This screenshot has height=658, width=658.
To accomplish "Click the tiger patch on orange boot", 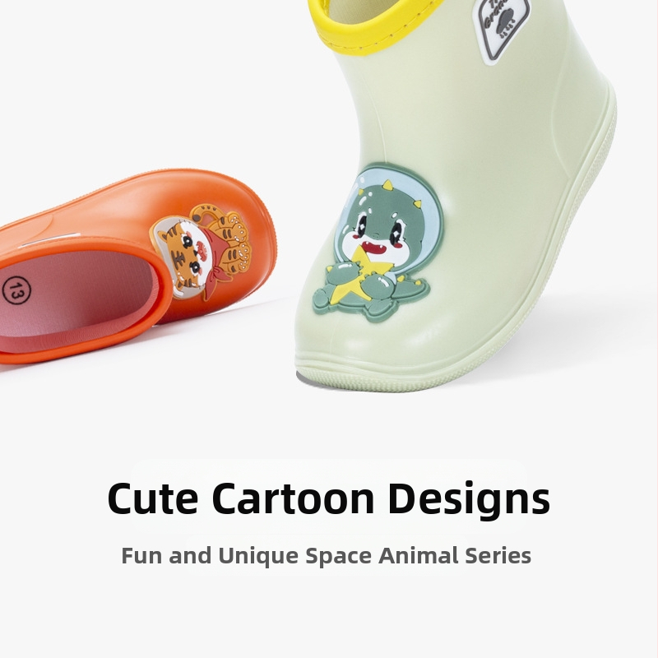I will [x=202, y=252].
